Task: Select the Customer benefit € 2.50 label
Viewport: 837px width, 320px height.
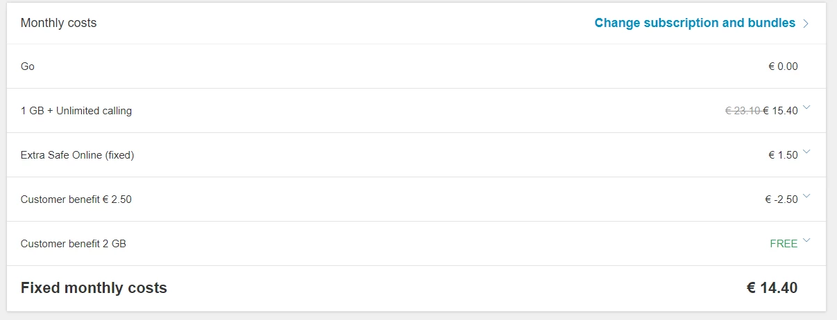Action: 76,199
